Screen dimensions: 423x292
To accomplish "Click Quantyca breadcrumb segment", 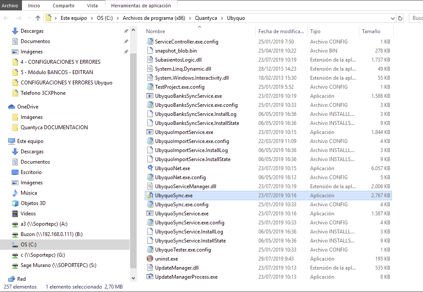I will (206, 18).
